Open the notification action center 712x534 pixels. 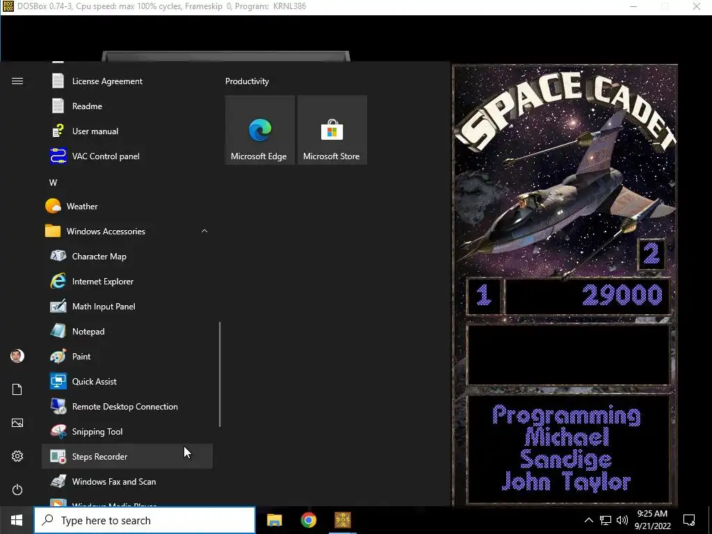pos(689,520)
